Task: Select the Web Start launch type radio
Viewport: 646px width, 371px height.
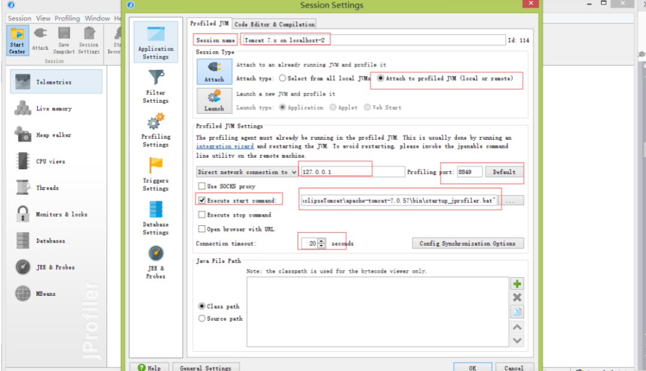Action: tap(367, 108)
